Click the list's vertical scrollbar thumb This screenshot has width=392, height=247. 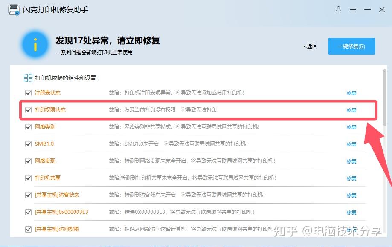click(384, 98)
